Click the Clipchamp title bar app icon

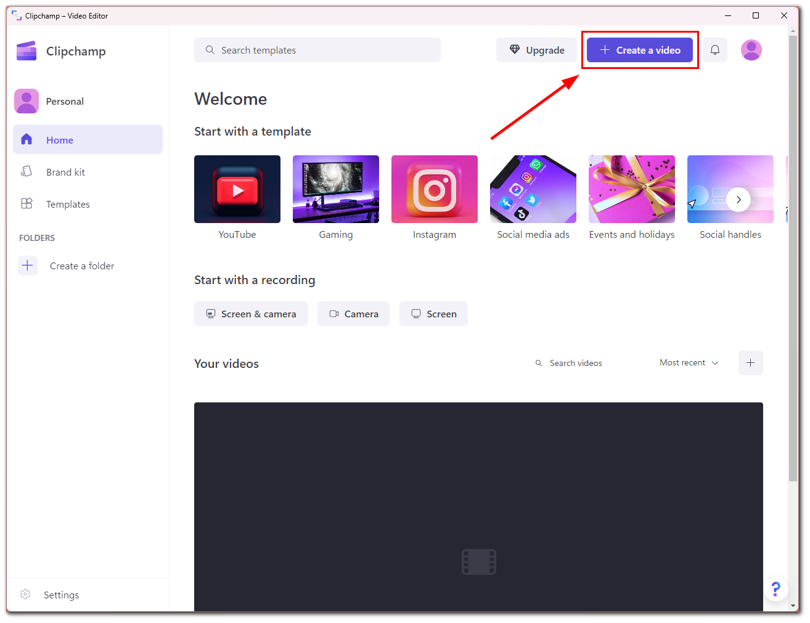pyautogui.click(x=17, y=15)
